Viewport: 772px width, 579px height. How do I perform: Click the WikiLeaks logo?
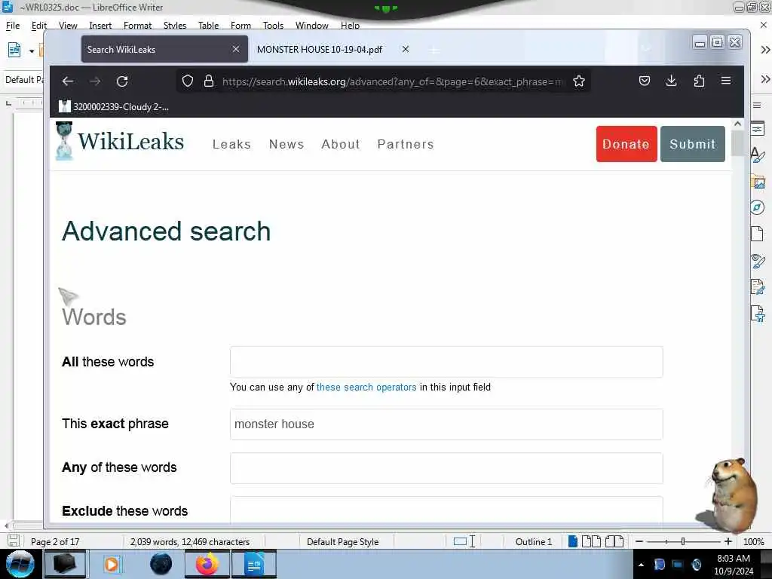tap(120, 141)
